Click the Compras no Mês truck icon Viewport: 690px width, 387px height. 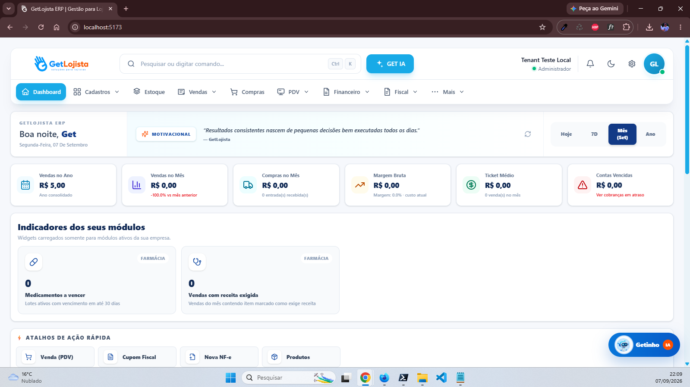click(x=248, y=185)
